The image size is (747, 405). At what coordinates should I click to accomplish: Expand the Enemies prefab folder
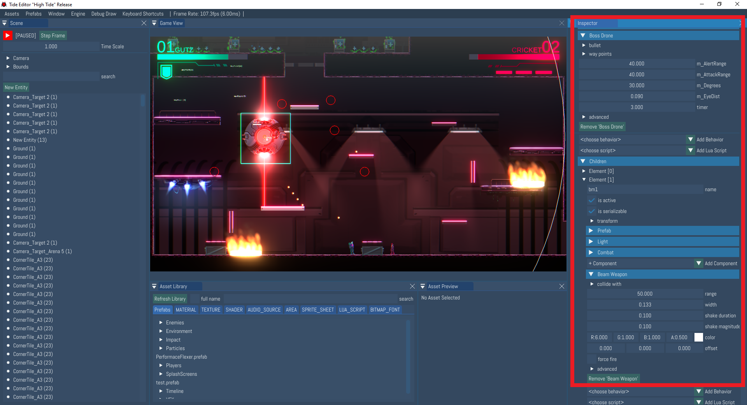tap(161, 323)
